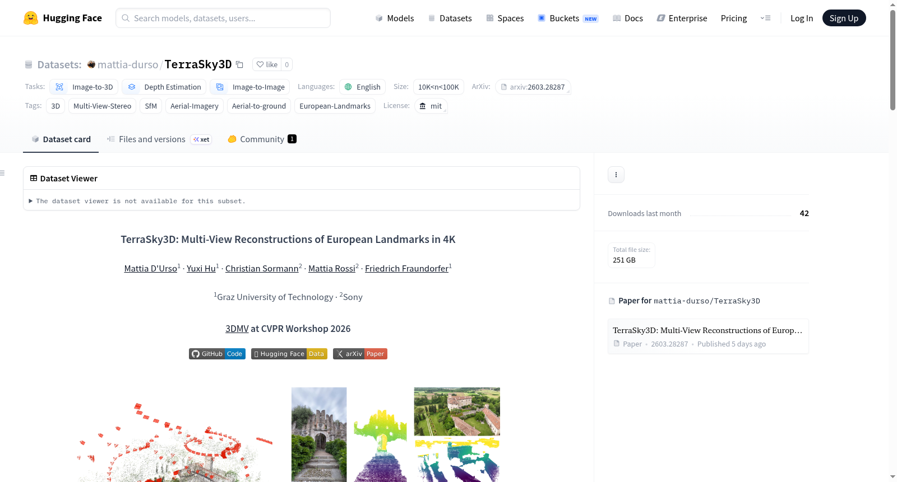Viewport: 897px width, 482px height.
Task: Open author link Yuxi Hu
Action: (201, 269)
